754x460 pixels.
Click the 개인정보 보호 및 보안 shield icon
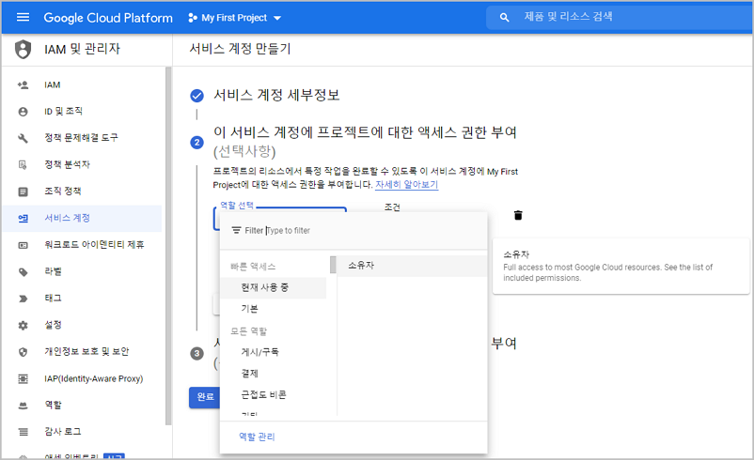[x=23, y=352]
